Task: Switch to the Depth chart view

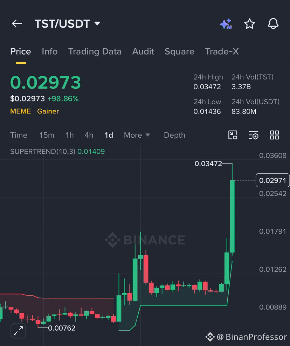Action: click(x=174, y=135)
